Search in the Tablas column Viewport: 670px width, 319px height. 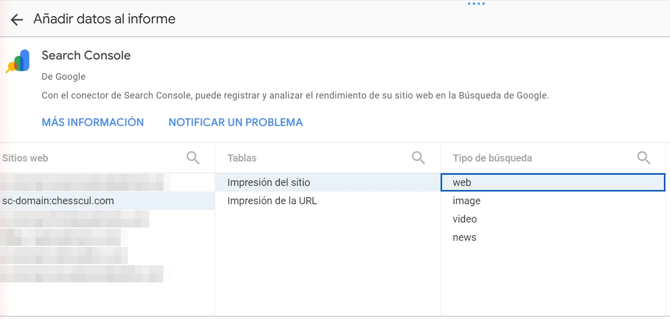[x=419, y=158]
